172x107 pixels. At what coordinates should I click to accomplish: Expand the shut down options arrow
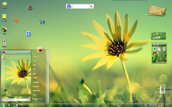tap(41, 100)
